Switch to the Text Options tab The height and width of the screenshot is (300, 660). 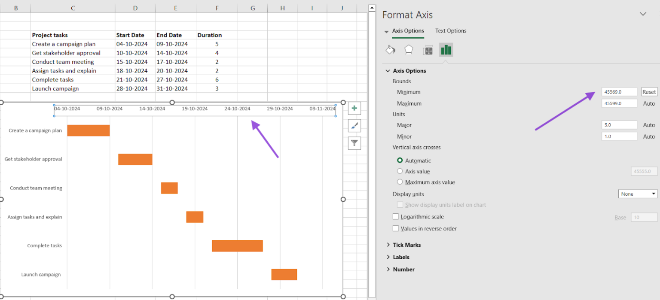tap(450, 30)
